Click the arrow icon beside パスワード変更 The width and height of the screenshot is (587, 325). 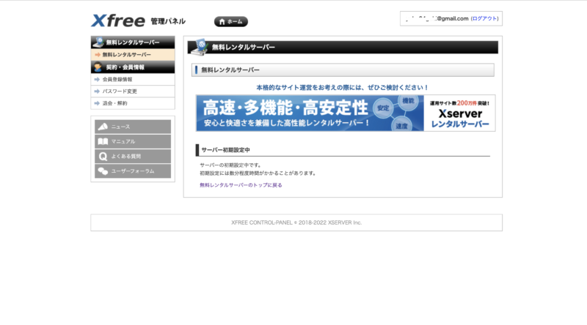point(97,91)
